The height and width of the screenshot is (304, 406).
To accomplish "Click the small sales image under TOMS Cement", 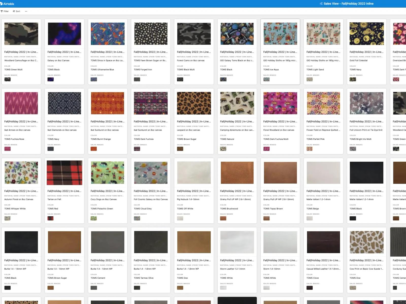I will click(94, 288).
